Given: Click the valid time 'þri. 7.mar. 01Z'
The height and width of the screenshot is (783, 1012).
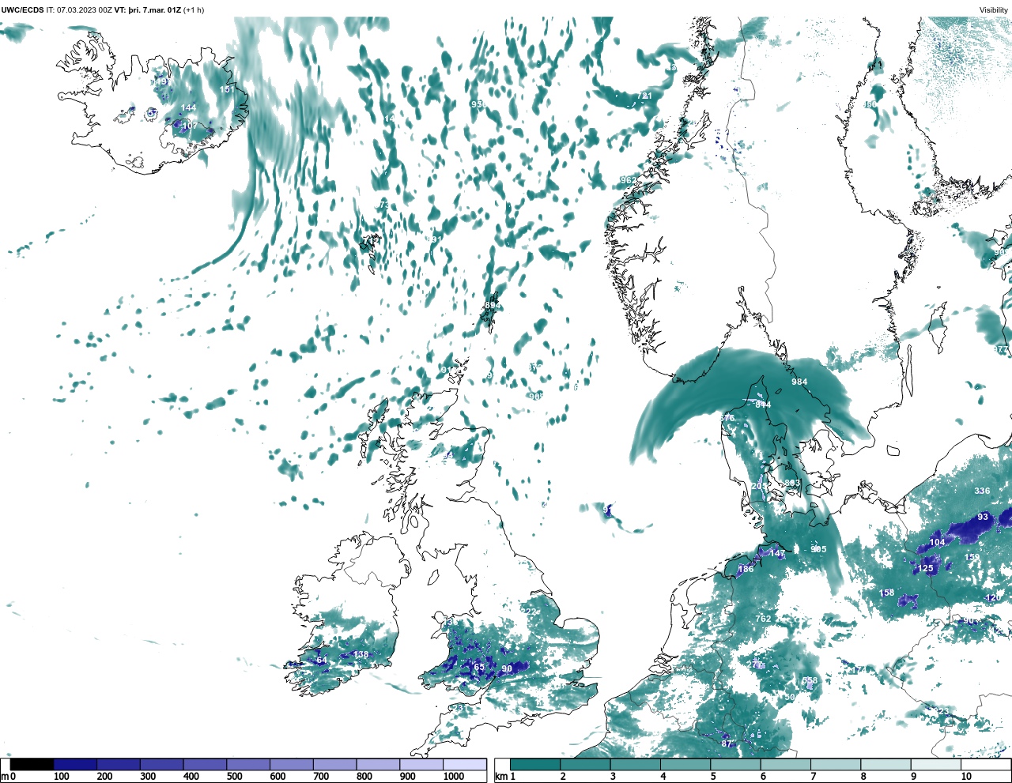Looking at the screenshot, I should coord(154,10).
